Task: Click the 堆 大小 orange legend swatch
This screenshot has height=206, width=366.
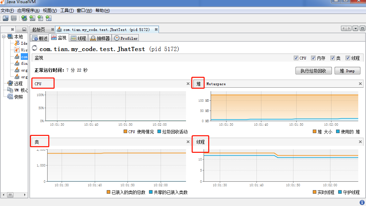Action: click(315, 132)
